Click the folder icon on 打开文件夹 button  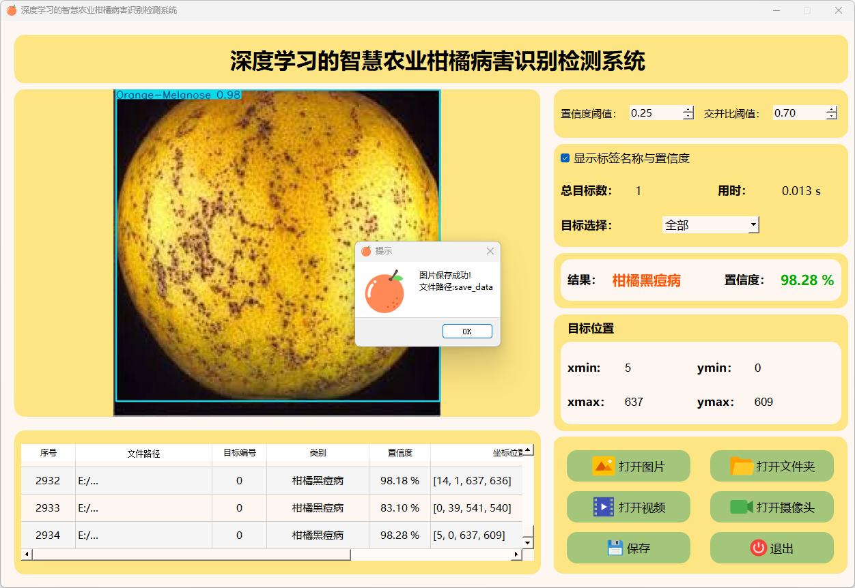[x=742, y=467]
